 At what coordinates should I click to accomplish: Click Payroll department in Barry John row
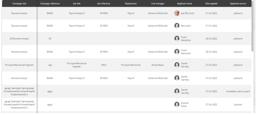point(131,26)
